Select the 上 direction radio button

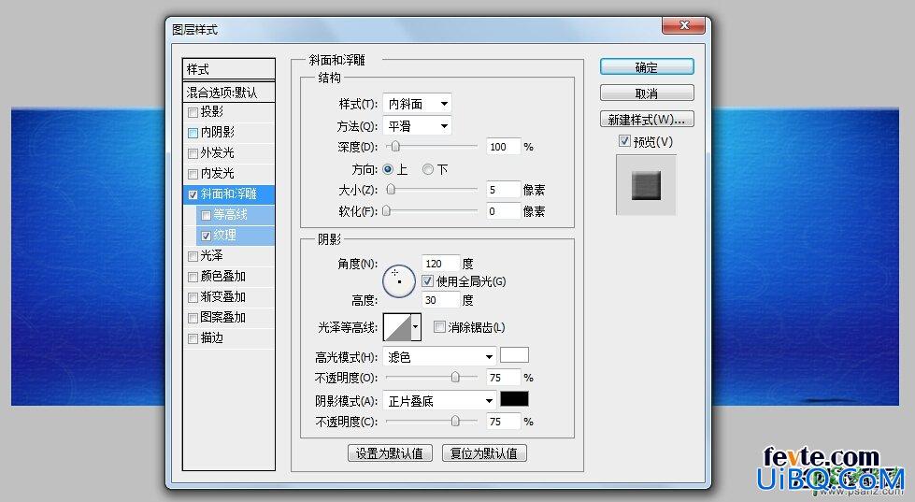click(x=388, y=169)
